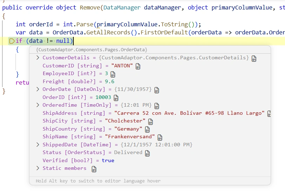The height and width of the screenshot is (193, 285).
Task: Click data view icon beside "Frankenversand"
Action: point(160,138)
